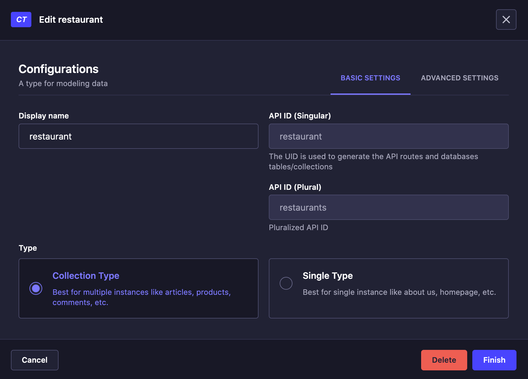This screenshot has height=379, width=528.
Task: Click inside the Display name field
Action: click(138, 136)
